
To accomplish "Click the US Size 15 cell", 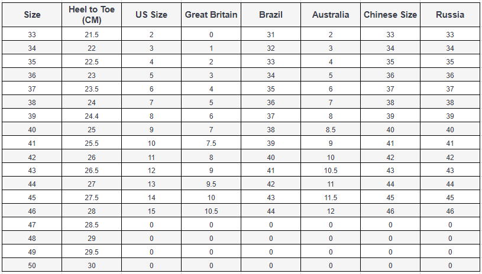I will click(151, 211).
